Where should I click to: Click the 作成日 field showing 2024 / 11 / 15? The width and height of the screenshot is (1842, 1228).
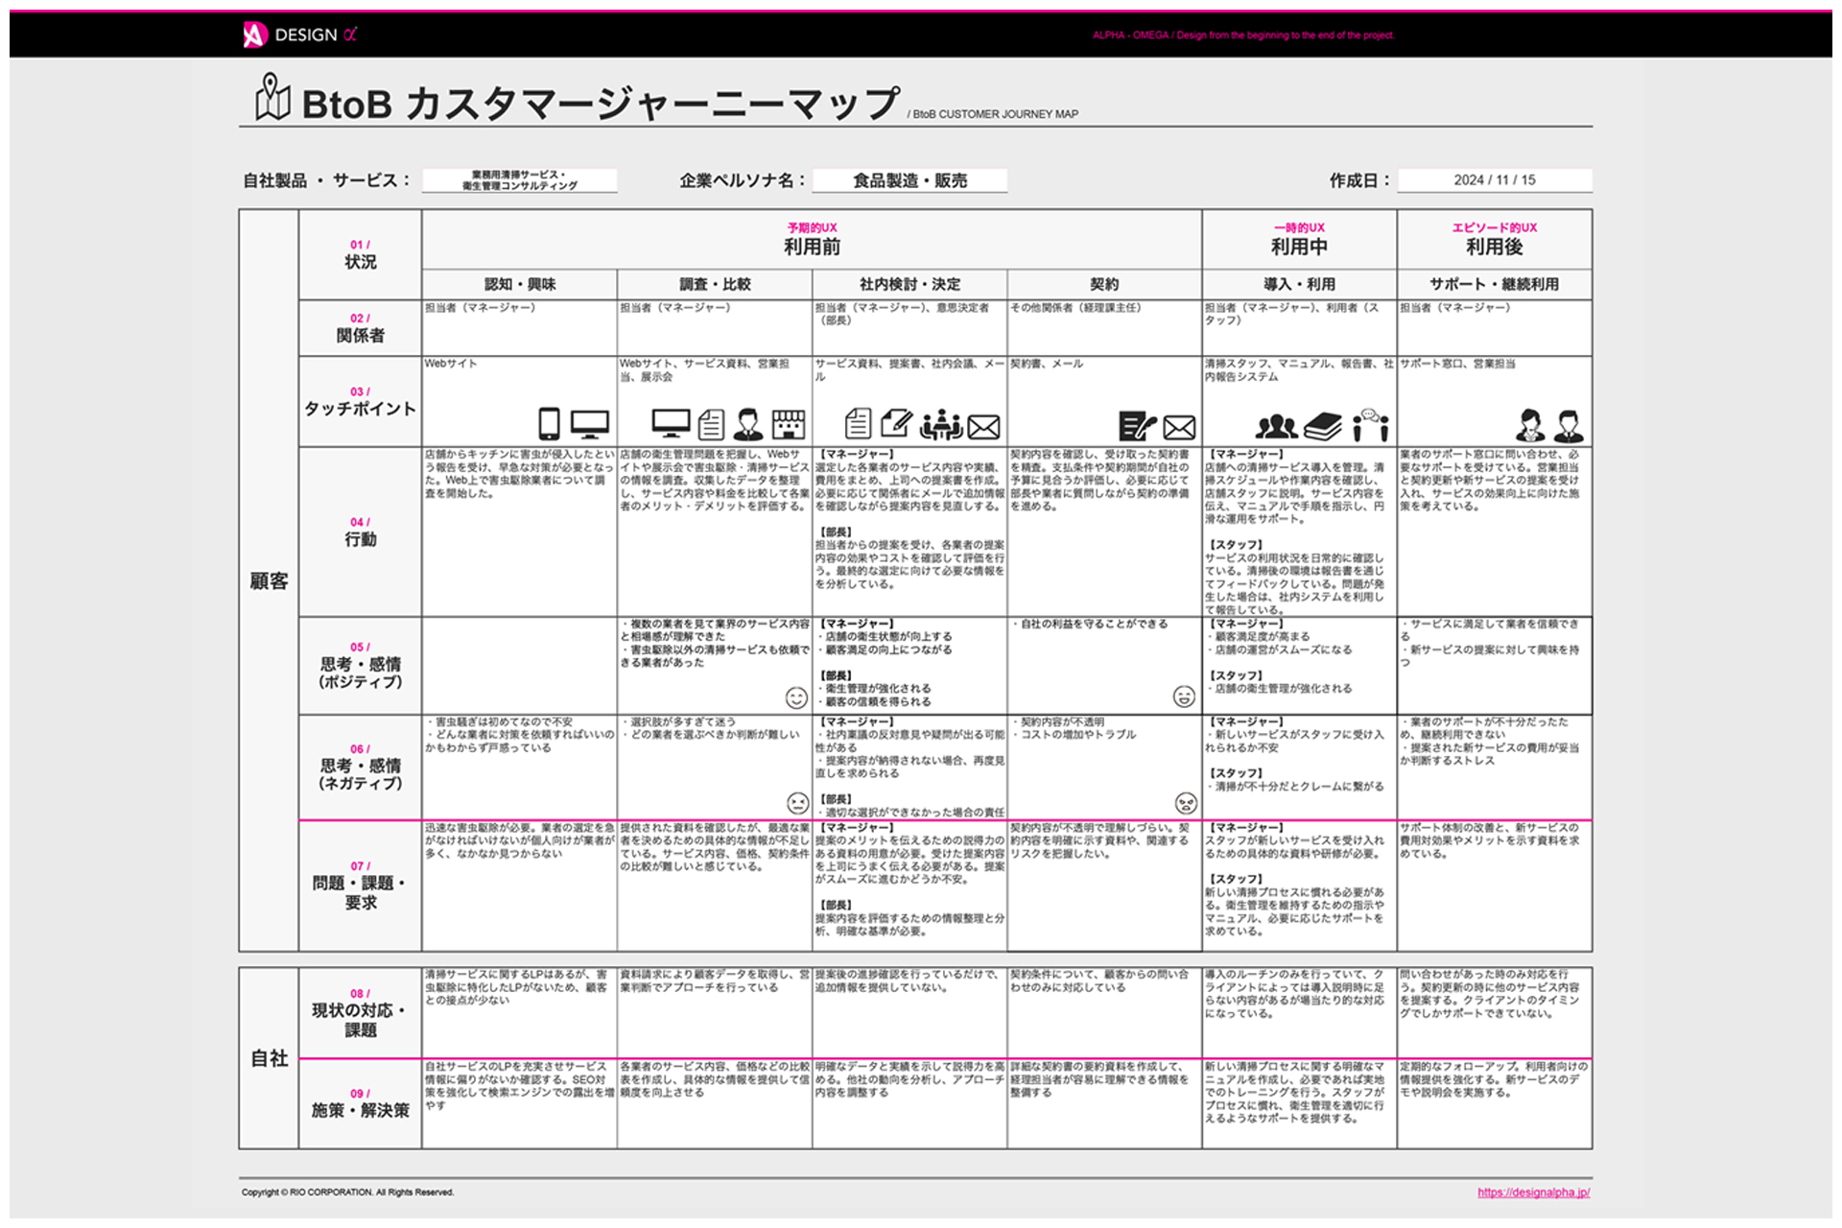pyautogui.click(x=1495, y=180)
